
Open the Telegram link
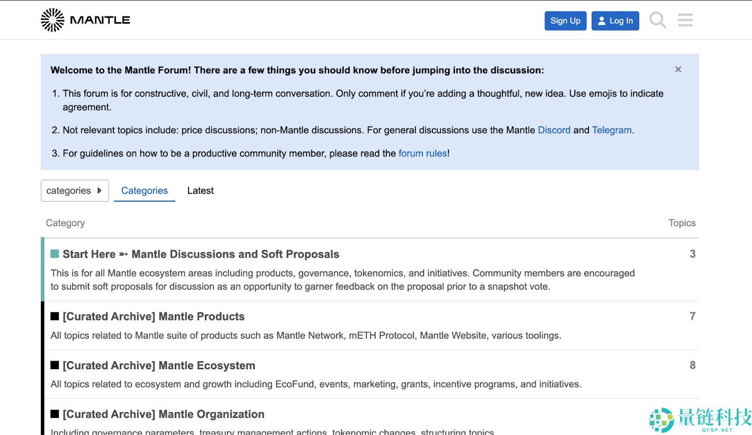coord(611,130)
